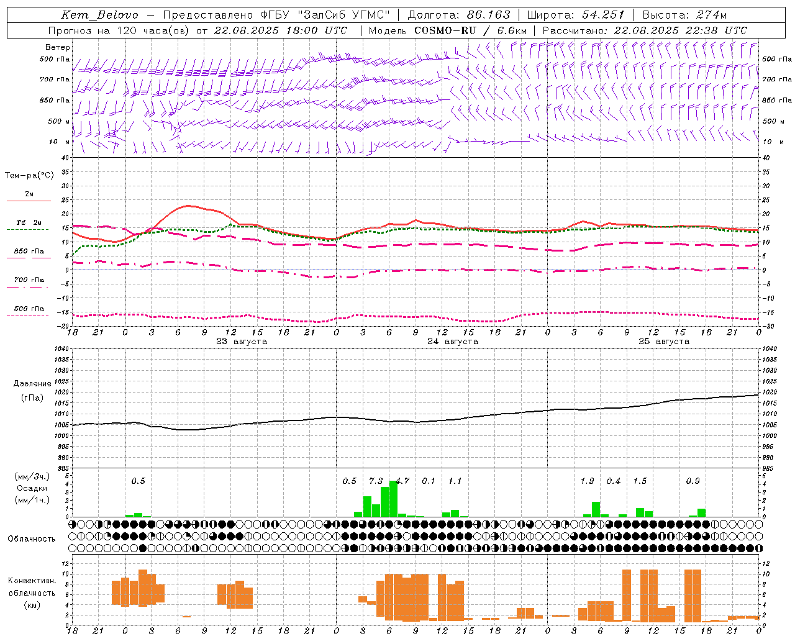Select the Высота 274м text
Image resolution: width=795 pixels, height=636 pixels.
(x=684, y=15)
